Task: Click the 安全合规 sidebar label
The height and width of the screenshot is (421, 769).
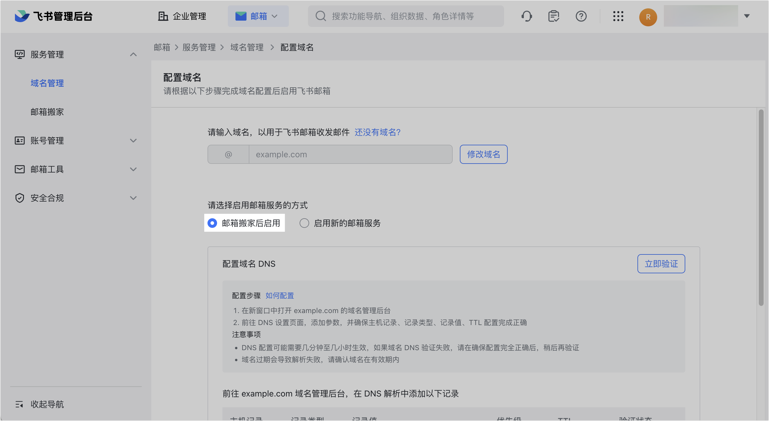Action: point(47,198)
